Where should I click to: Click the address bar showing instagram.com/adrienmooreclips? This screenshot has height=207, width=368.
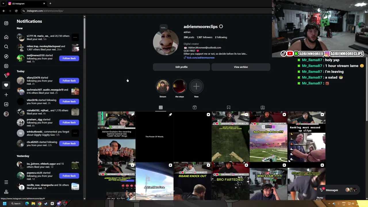(45, 11)
